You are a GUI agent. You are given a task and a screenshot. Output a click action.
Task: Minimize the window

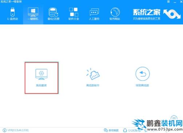click(x=175, y=2)
